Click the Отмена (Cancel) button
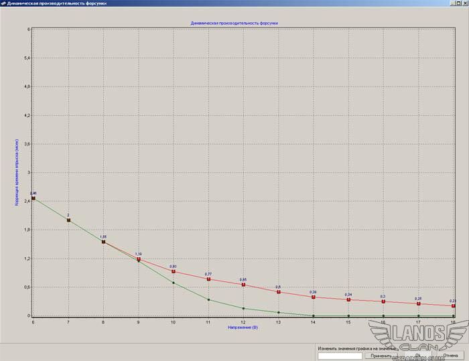The width and height of the screenshot is (469, 361). pos(449,356)
